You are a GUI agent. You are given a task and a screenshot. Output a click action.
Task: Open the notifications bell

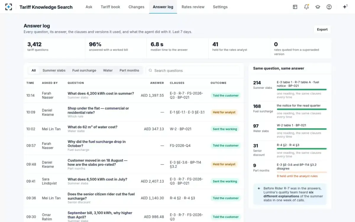(306, 7)
